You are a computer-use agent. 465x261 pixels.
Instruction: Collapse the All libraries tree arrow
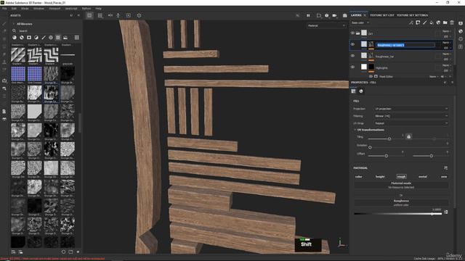(x=13, y=24)
